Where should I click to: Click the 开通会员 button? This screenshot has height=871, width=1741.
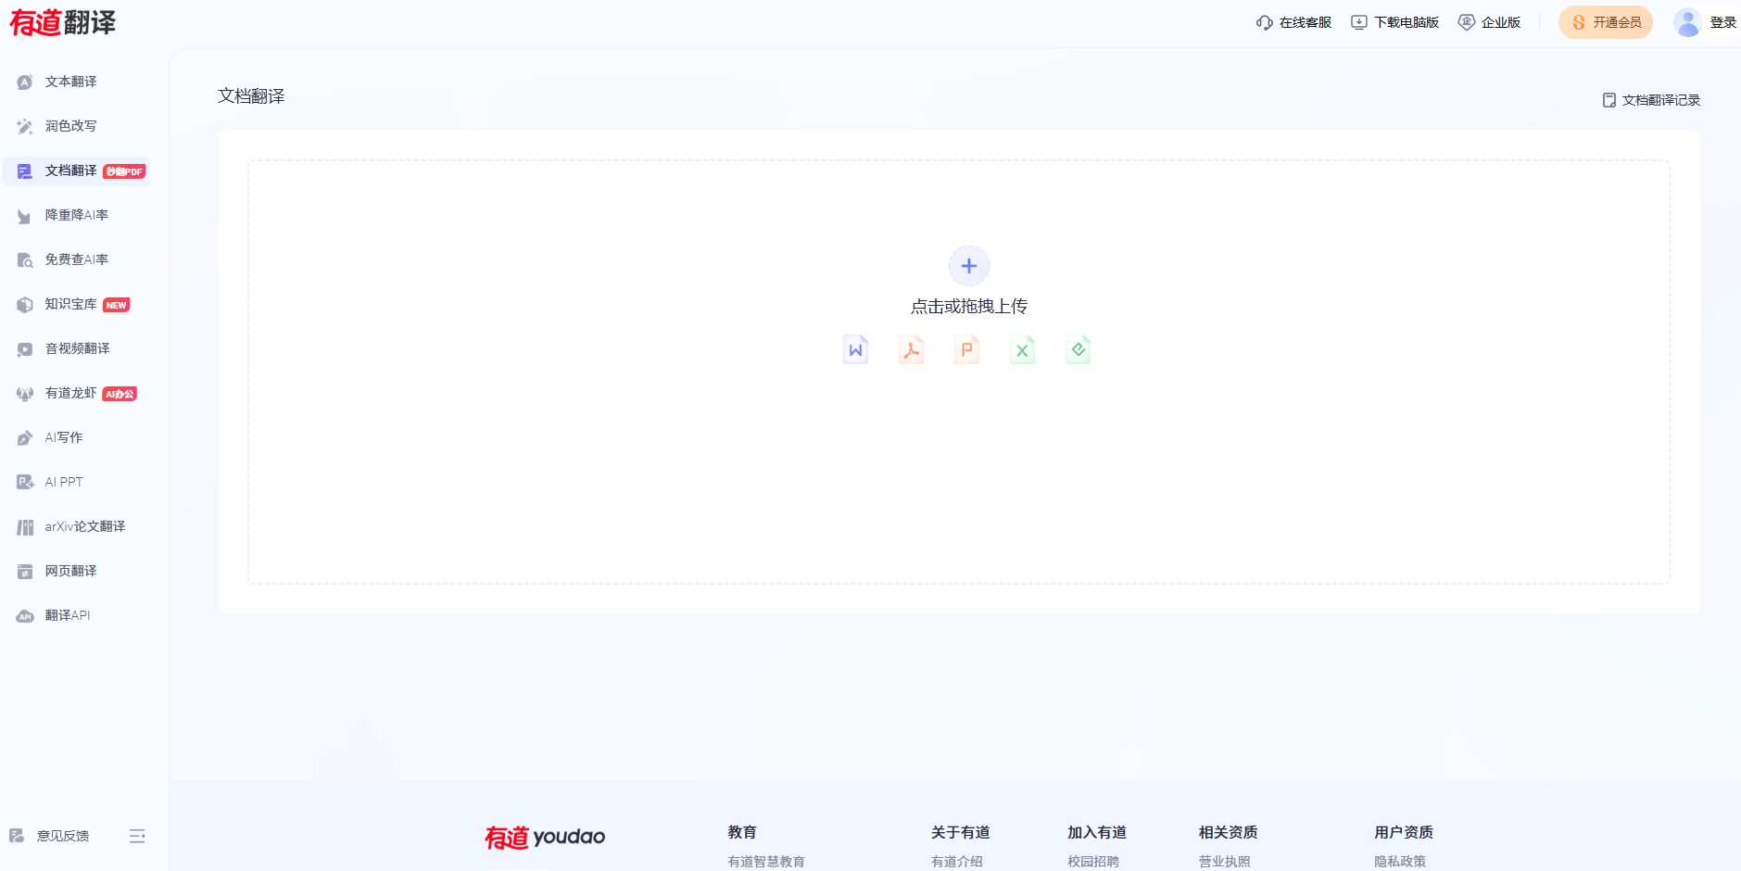[x=1606, y=22]
